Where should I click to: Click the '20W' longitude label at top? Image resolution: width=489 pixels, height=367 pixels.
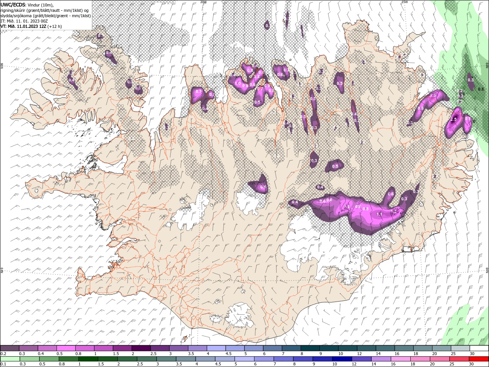tap(204, 2)
